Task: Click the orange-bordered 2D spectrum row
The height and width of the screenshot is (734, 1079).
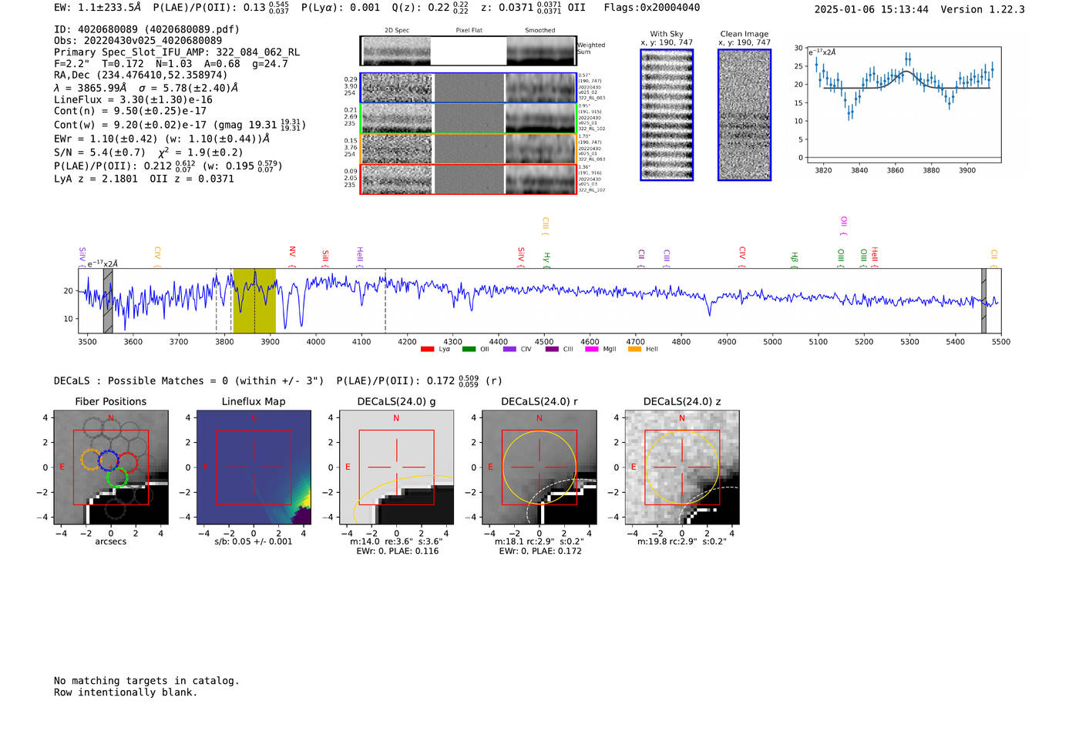Action: coord(469,149)
